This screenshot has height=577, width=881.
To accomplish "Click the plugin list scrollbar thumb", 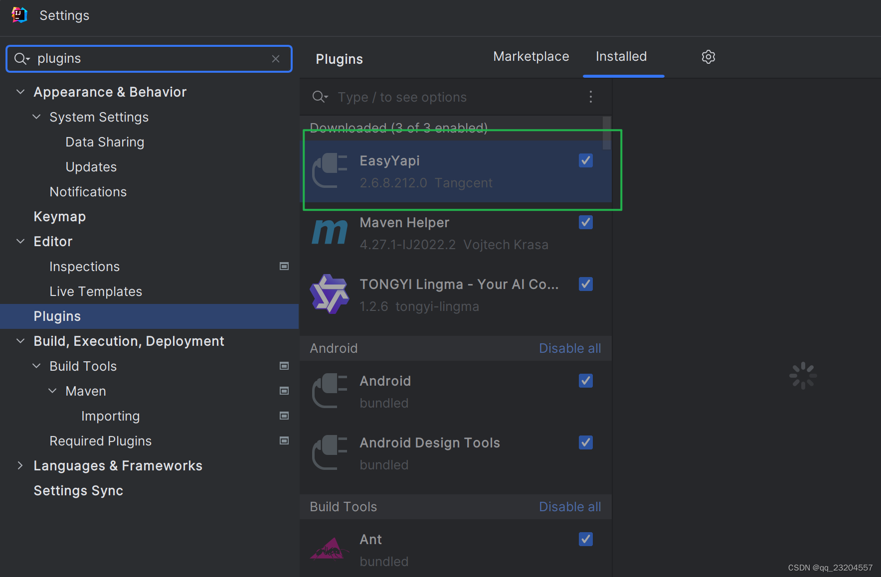I will click(607, 133).
